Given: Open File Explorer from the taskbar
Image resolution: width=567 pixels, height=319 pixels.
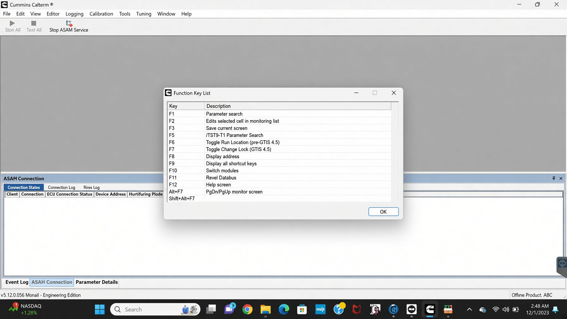Looking at the screenshot, I should coord(265,310).
